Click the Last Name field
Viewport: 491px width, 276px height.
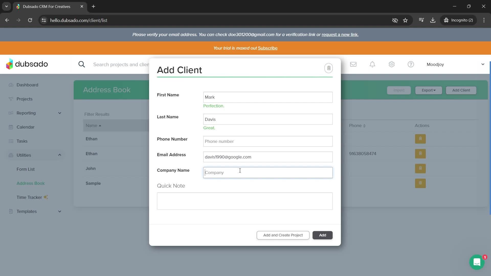[x=268, y=119]
